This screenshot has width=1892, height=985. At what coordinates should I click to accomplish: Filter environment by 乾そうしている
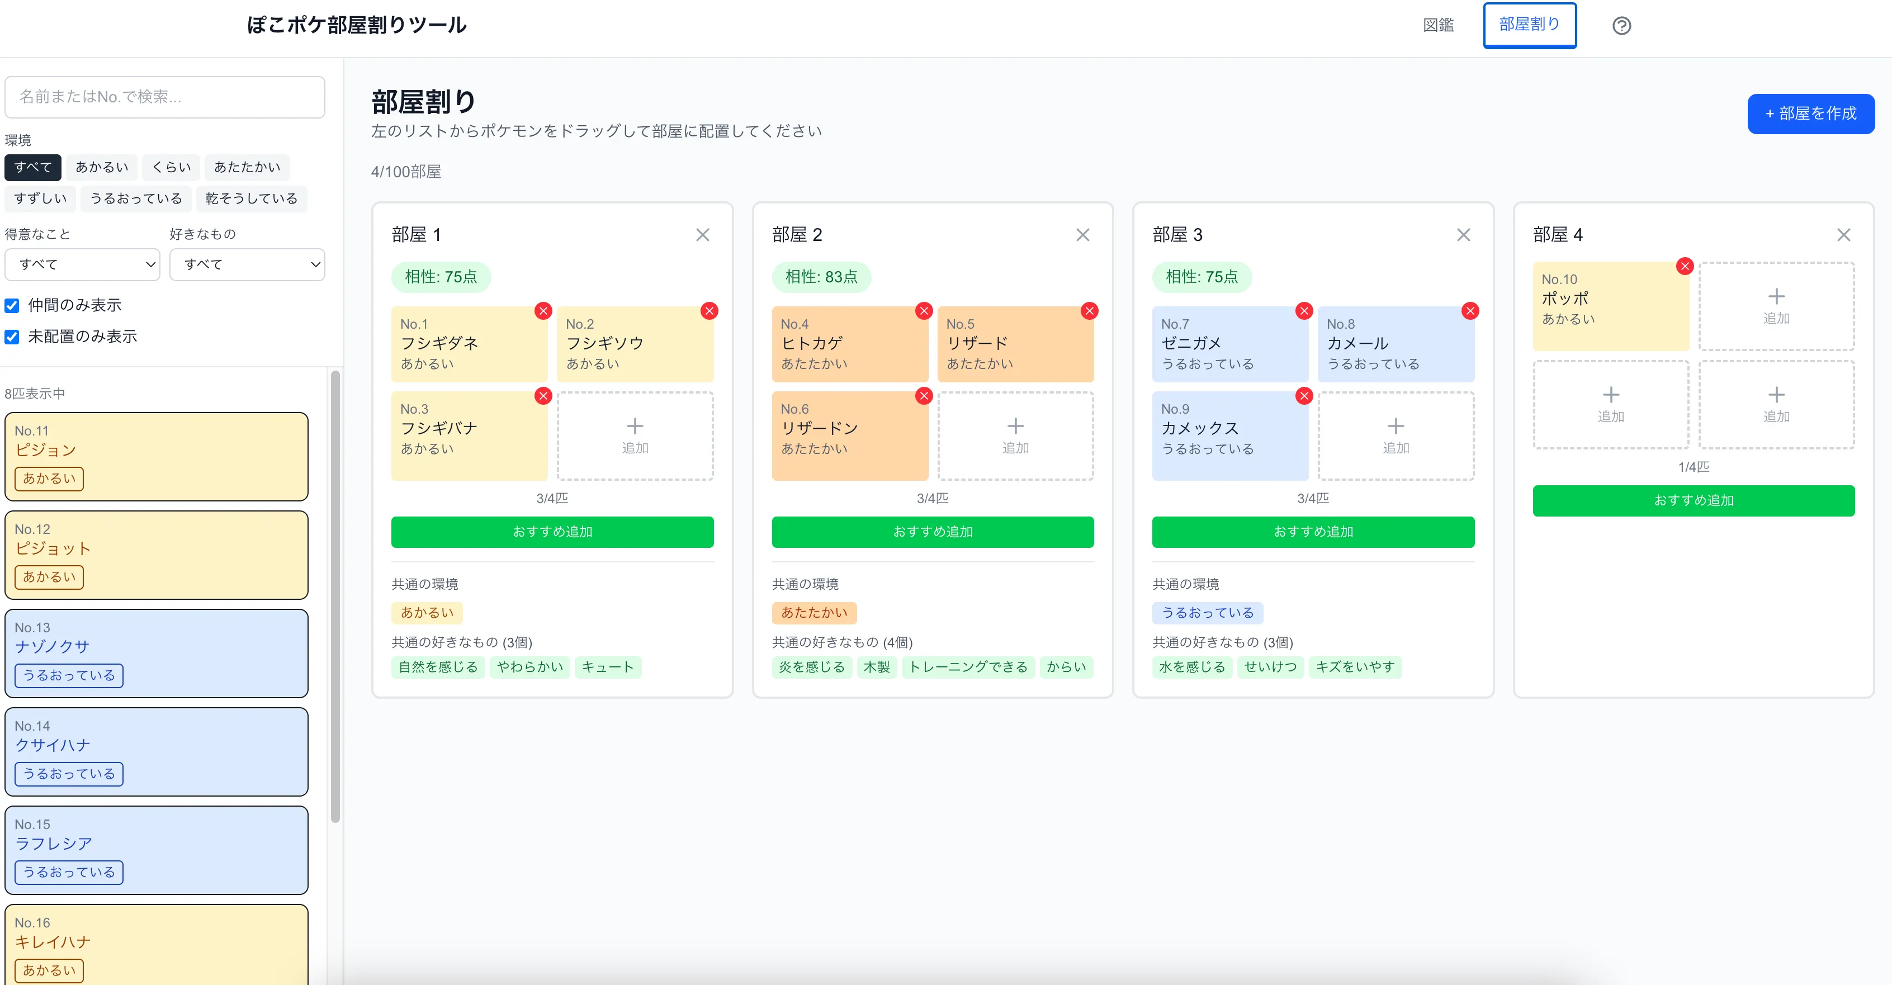click(x=252, y=199)
